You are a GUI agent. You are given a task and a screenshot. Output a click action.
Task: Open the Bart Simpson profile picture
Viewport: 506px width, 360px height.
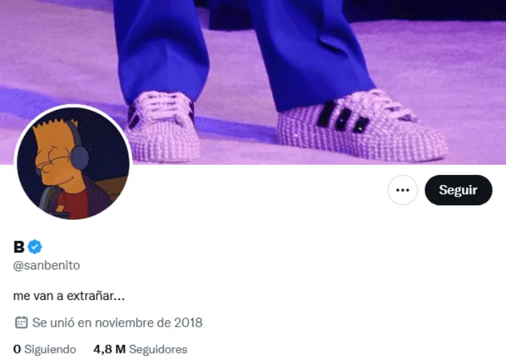73,163
